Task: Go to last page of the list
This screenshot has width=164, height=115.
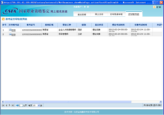Action: coord(13,105)
